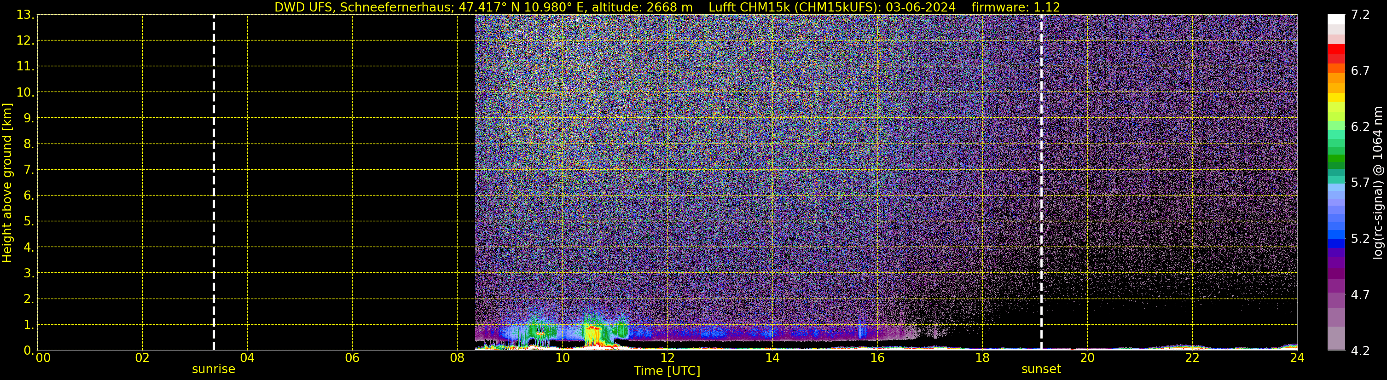Click the colorbar tick value 7.2
1387x380 pixels.
1360,15
